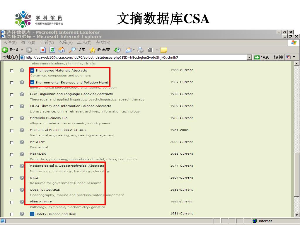Open the 帮助(H) menu
This screenshot has width=300, height=225.
click(103, 42)
